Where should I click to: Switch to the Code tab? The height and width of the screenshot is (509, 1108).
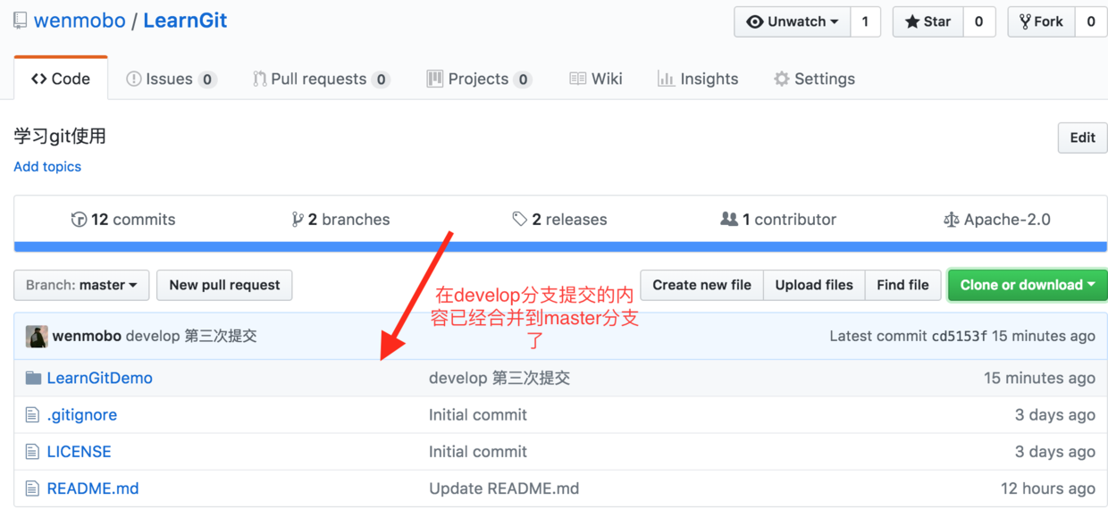coord(61,79)
